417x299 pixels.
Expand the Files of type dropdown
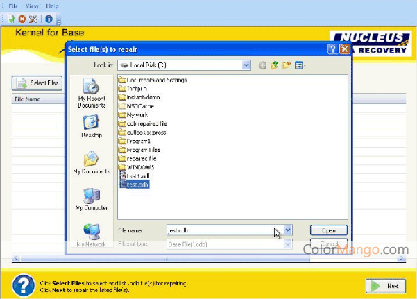287,244
